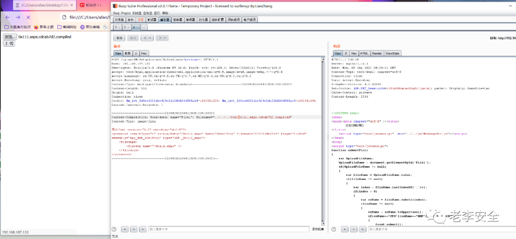The width and height of the screenshot is (516, 239).
Task: Click the 上传 upload button
Action: click(9, 43)
